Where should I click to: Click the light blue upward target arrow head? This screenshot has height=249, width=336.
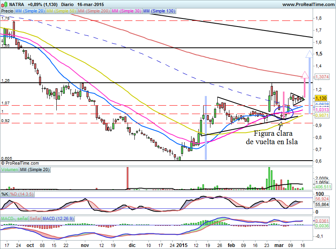(309, 54)
